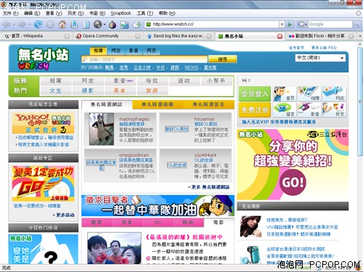Open the 历史 (S) menu
The height and width of the screenshot is (272, 363).
click(x=76, y=13)
